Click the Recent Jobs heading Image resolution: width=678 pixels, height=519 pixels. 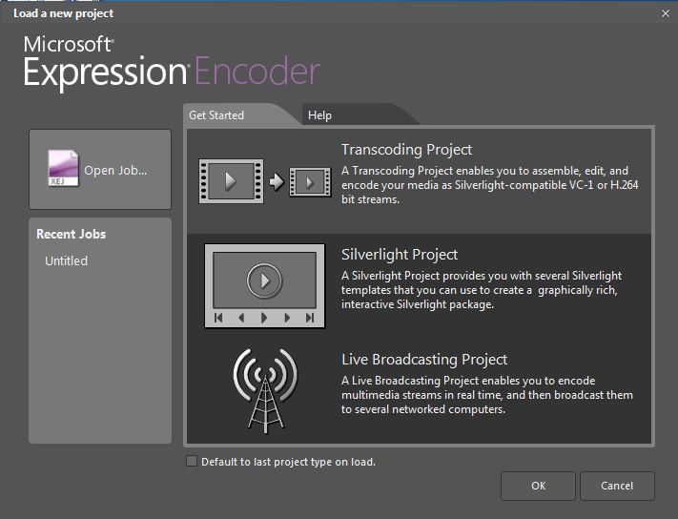[x=71, y=234]
